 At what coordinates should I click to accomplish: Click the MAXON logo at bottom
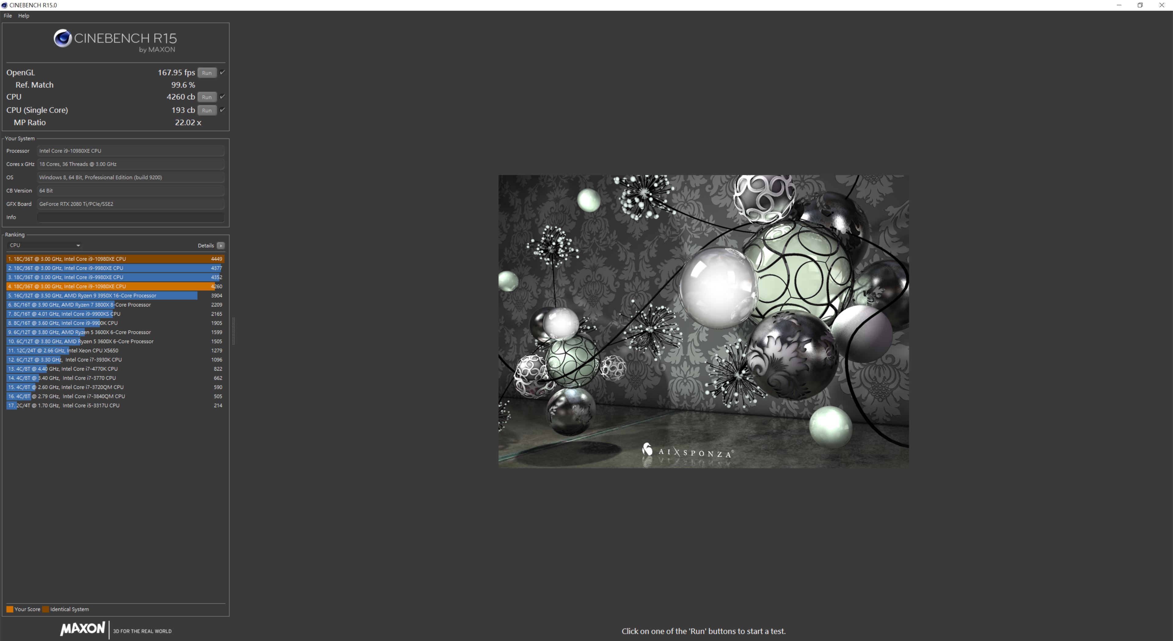point(82,629)
